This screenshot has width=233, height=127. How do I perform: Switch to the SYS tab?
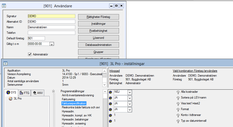11,92
